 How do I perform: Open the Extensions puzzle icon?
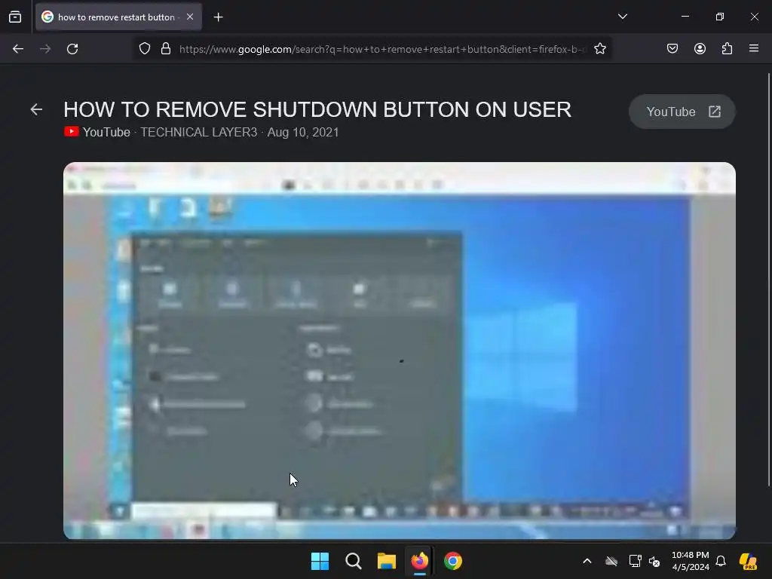point(727,48)
